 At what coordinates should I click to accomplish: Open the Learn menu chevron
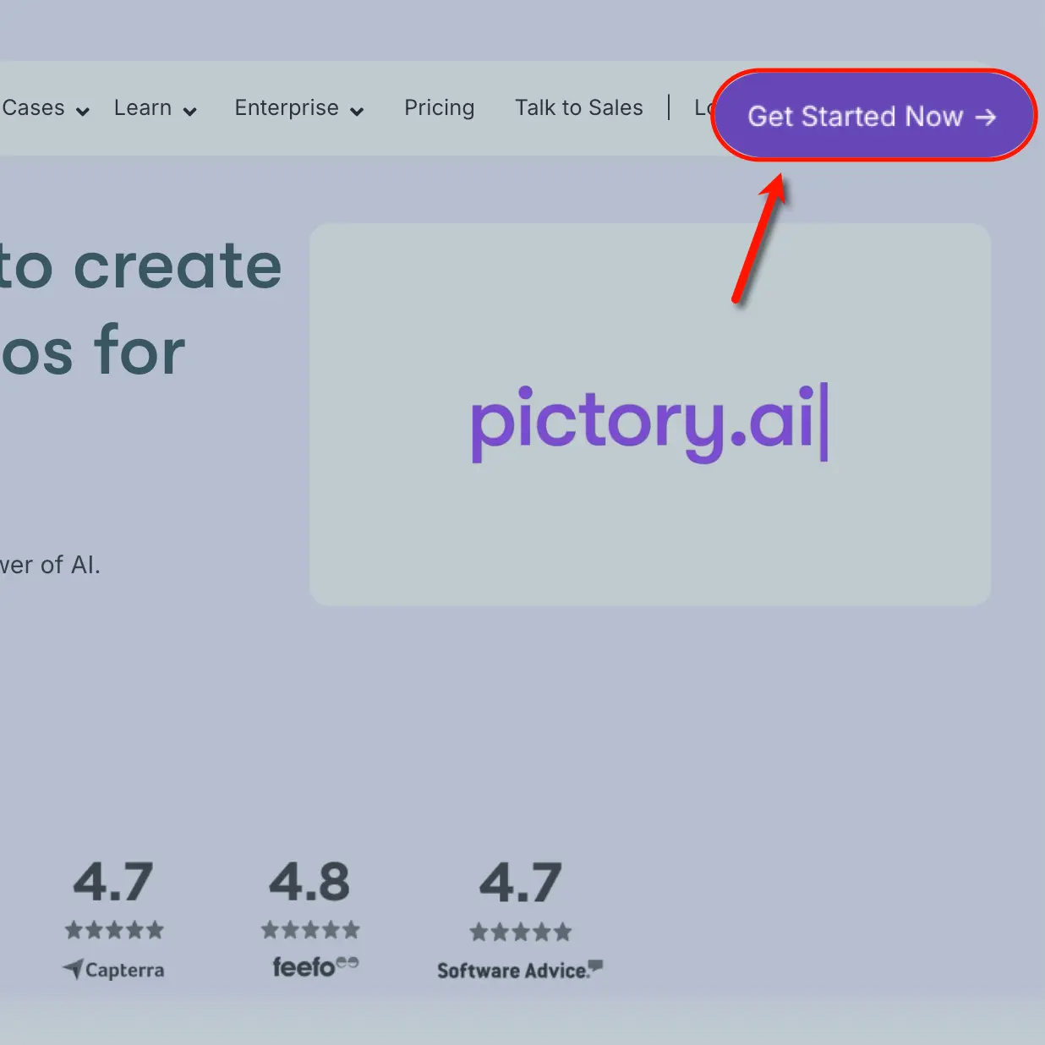[x=189, y=111]
